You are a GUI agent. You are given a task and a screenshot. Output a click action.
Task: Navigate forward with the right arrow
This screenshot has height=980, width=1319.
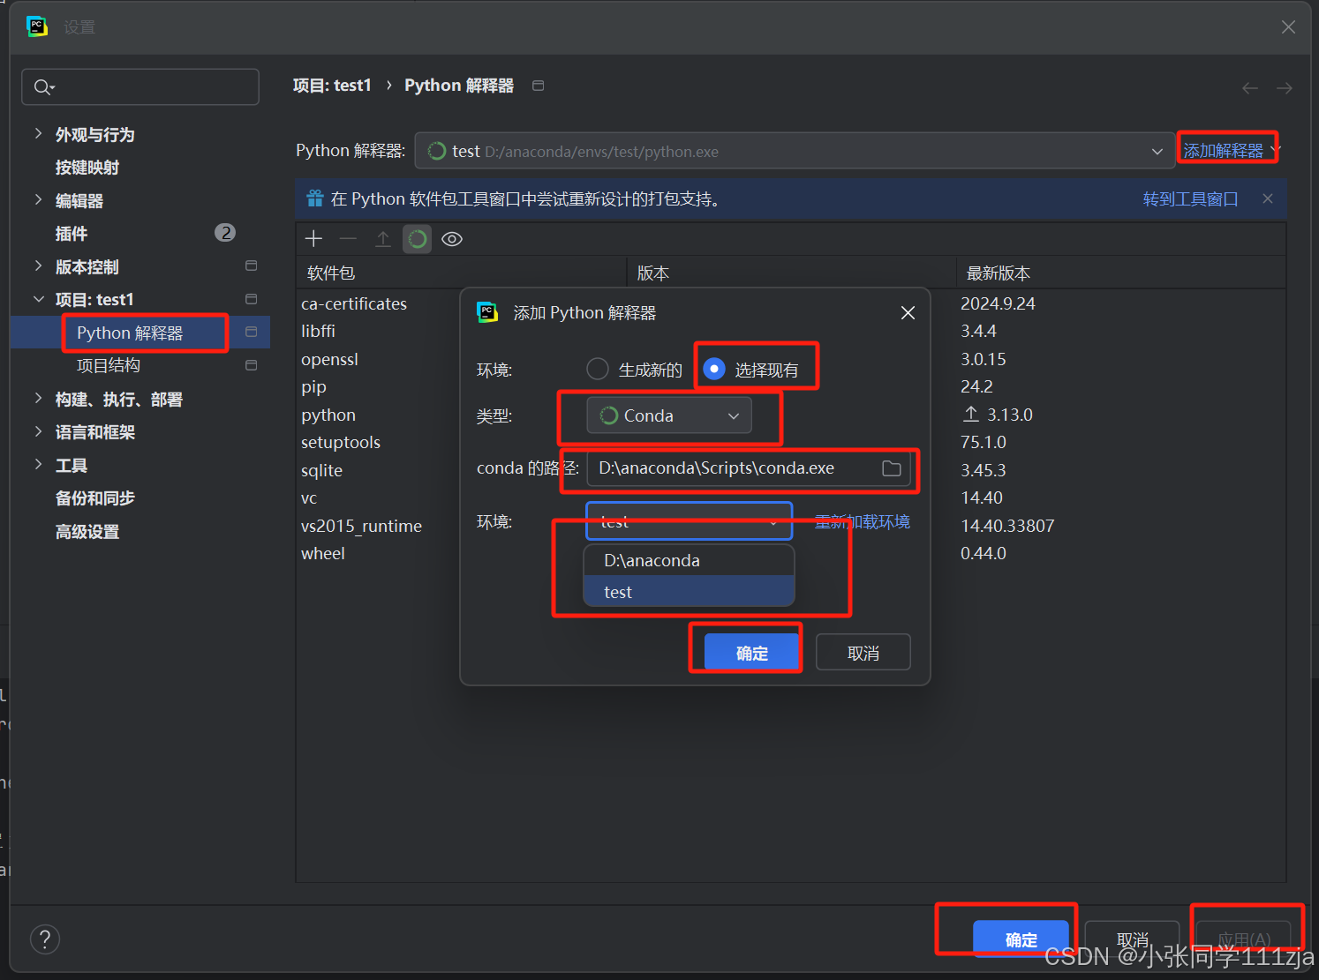tap(1285, 88)
